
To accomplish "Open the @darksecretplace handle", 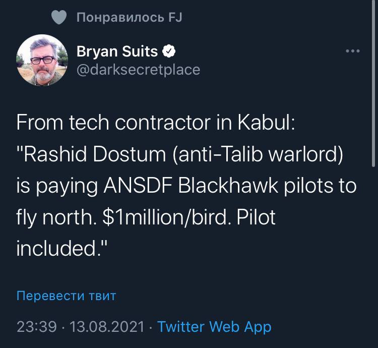I will [138, 69].
